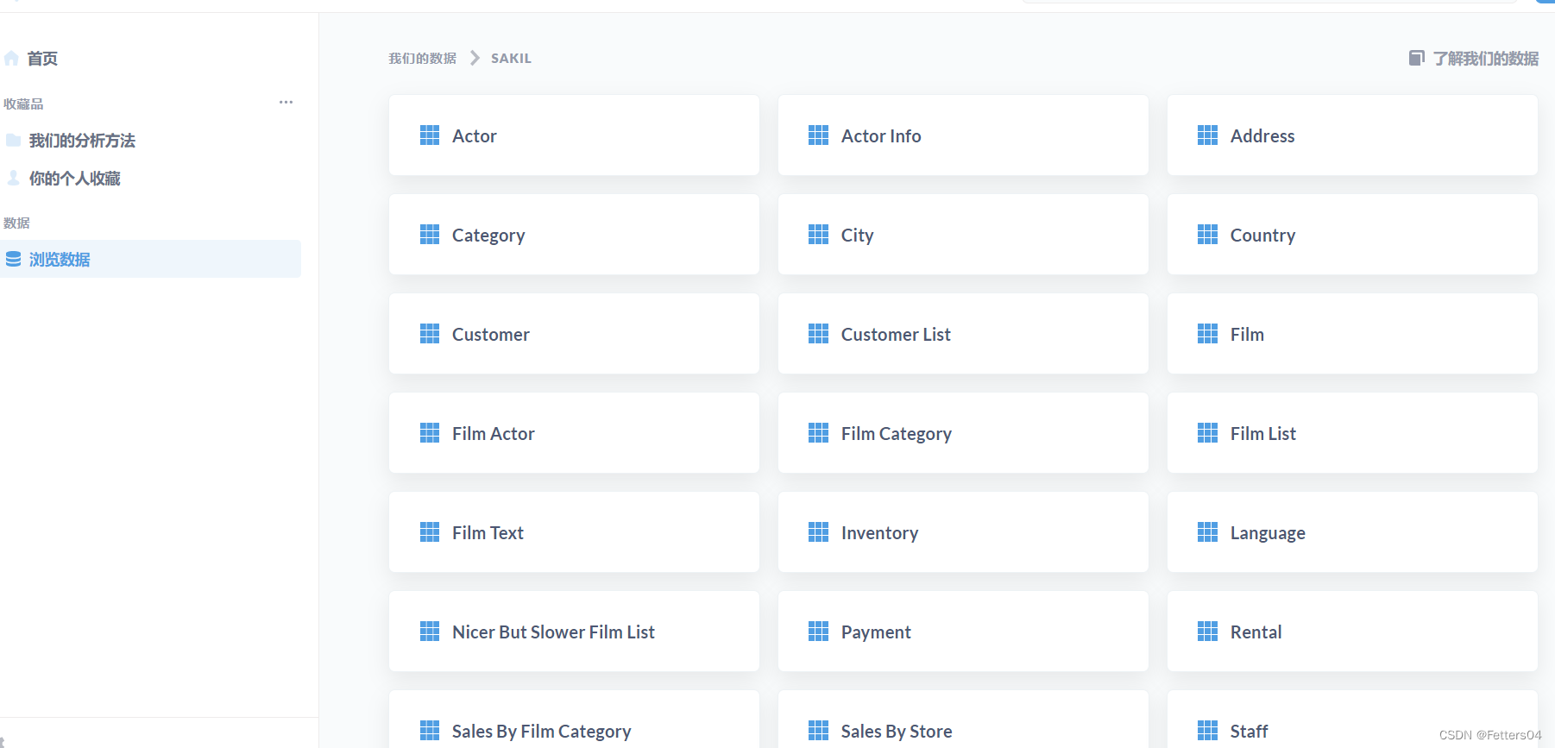Open the Film List table
This screenshot has height=748, width=1555.
[1352, 433]
